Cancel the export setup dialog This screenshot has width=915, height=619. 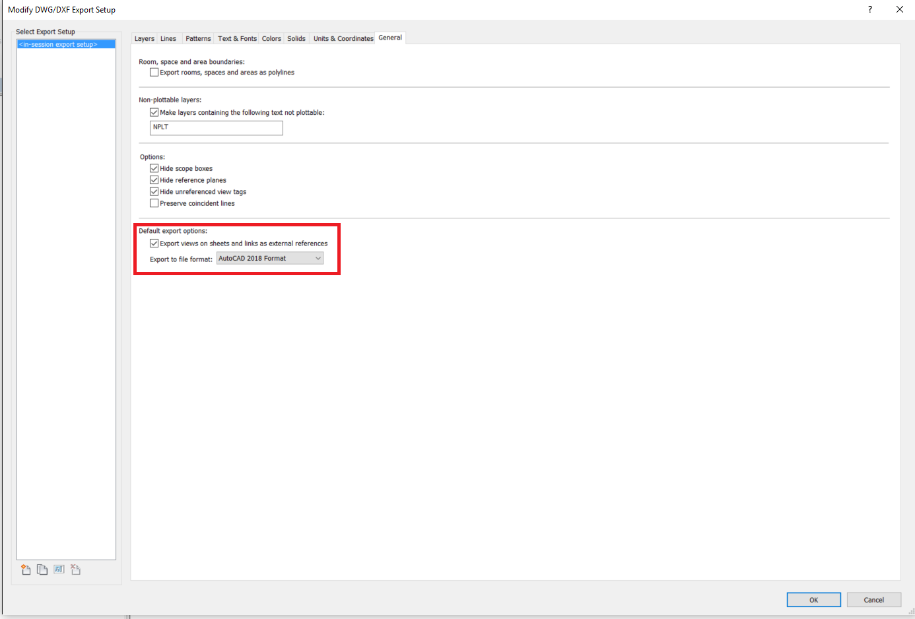[873, 599]
